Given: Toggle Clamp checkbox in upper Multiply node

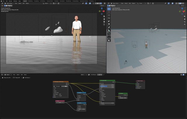Looking at the screenshot, I should [78, 97].
